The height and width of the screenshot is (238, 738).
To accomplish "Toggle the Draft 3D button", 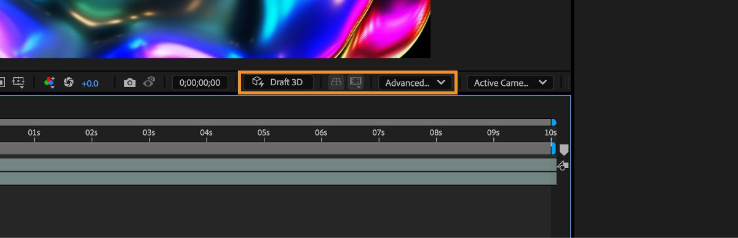I will point(277,82).
